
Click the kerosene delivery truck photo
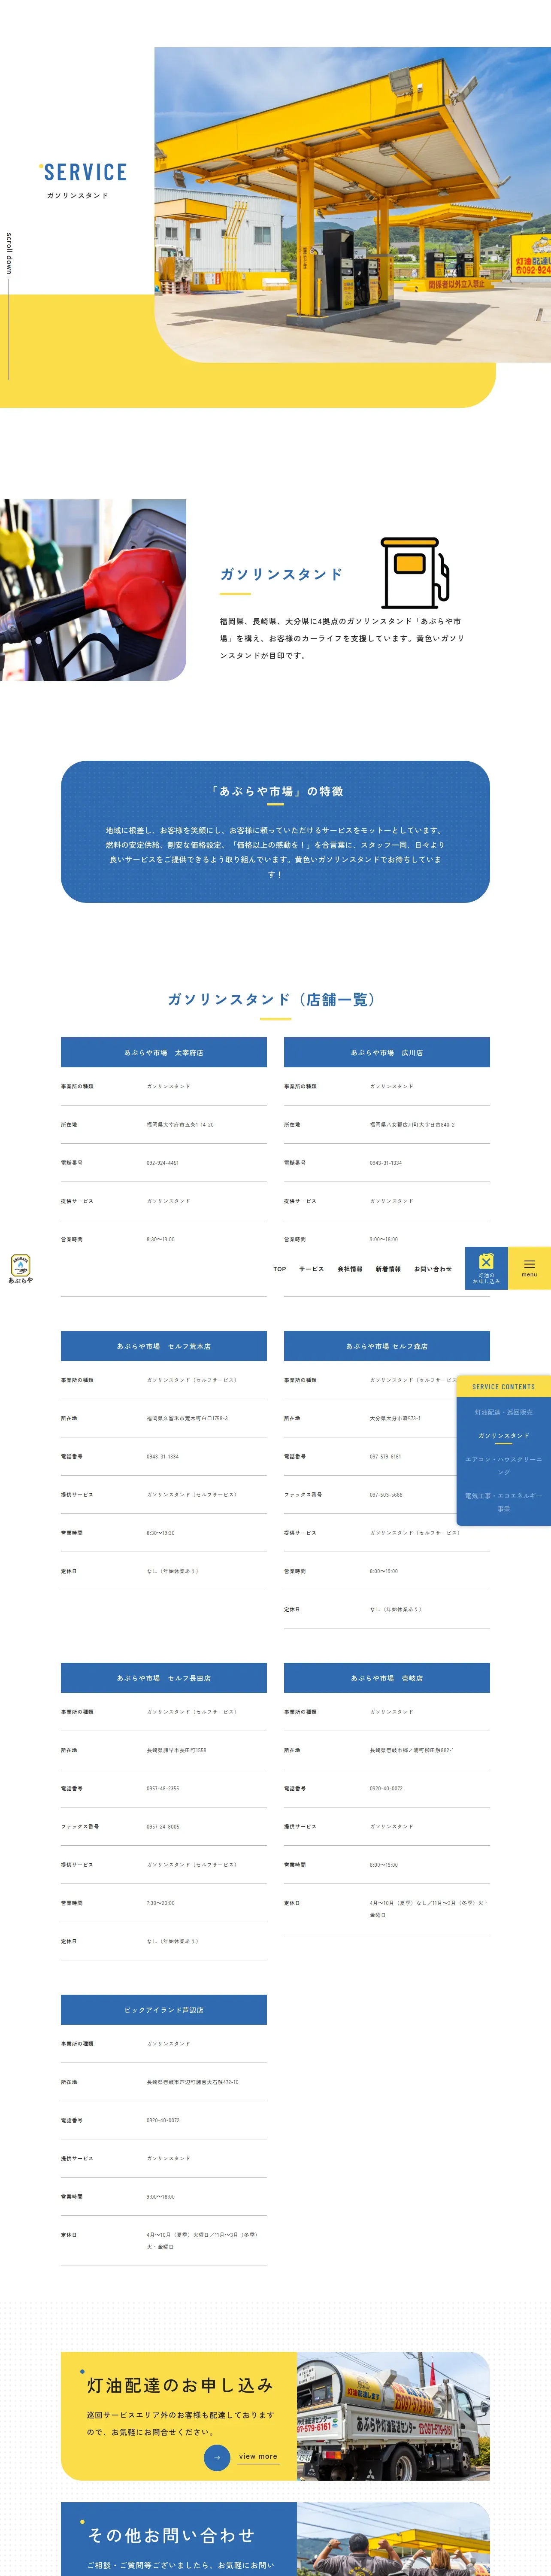(393, 2416)
